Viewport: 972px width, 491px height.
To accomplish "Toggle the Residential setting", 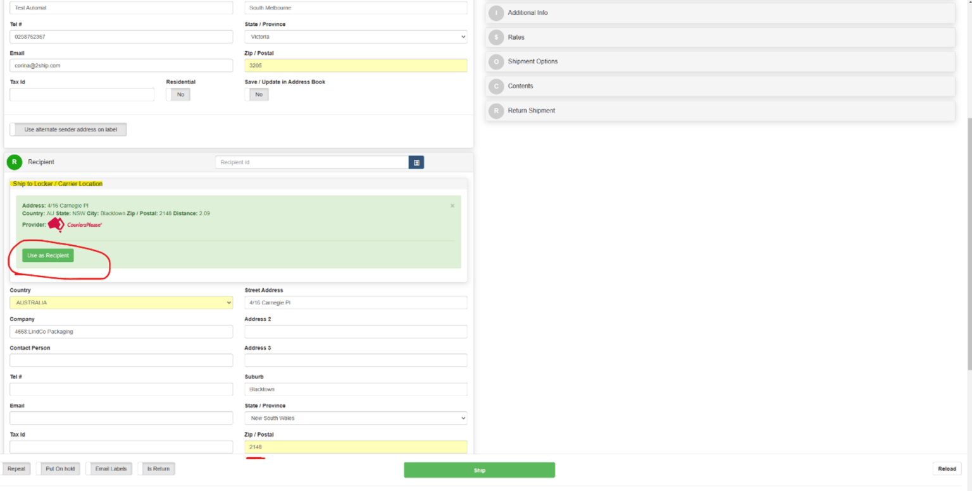I will coord(180,94).
